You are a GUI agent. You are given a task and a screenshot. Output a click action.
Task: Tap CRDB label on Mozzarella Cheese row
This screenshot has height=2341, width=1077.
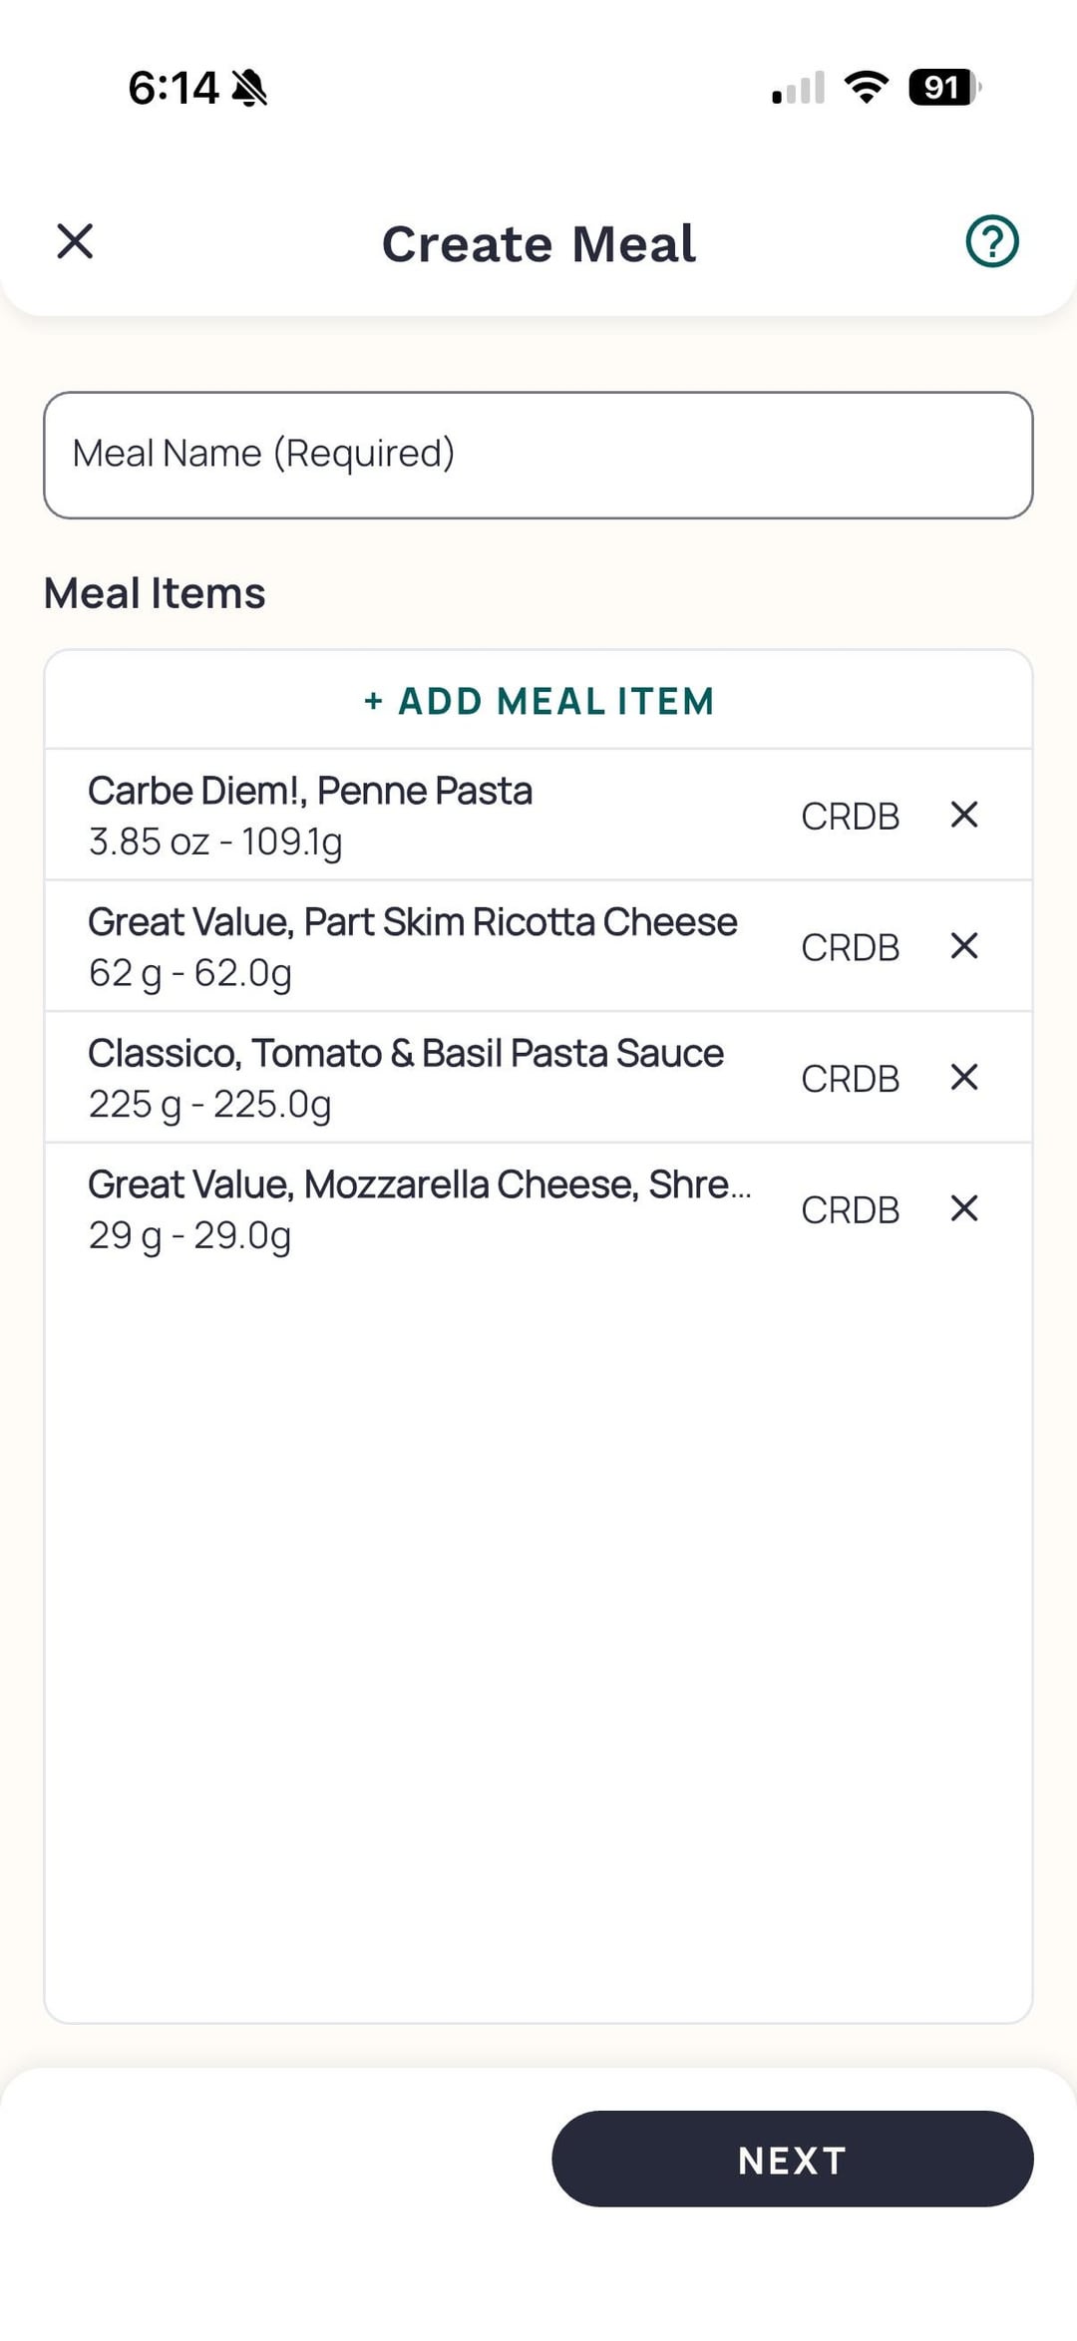click(850, 1210)
